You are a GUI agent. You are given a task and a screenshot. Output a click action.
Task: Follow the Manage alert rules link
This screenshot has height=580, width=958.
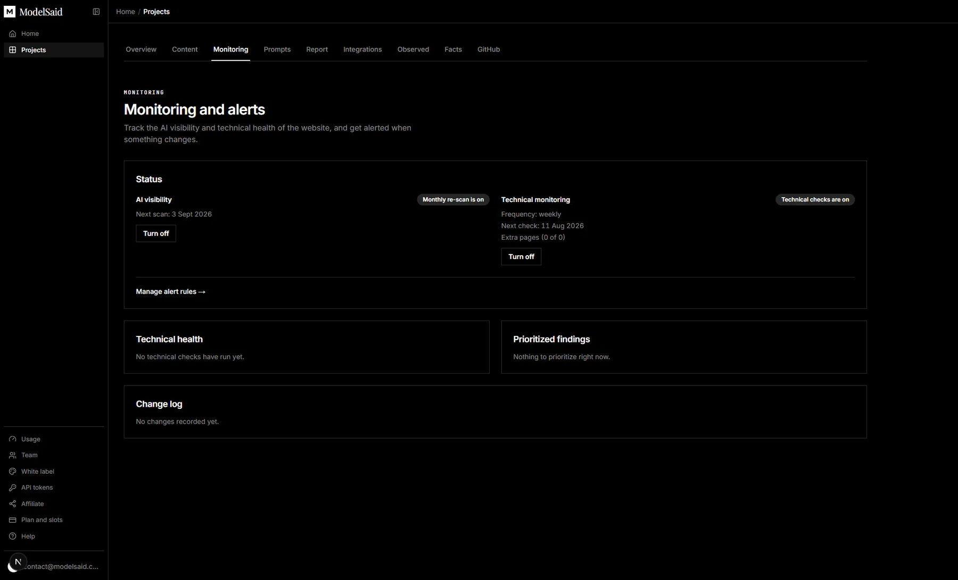click(171, 292)
